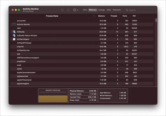This screenshot has height=116, width=166.
Task: Click the AirBuddy Status Window icon
Action: point(14,36)
